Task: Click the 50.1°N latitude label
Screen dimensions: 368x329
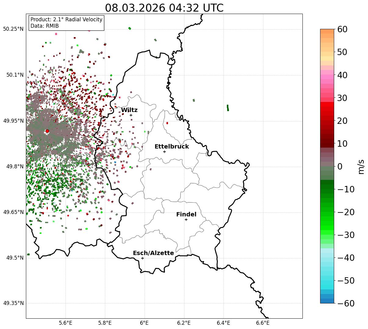Action: tap(15, 75)
